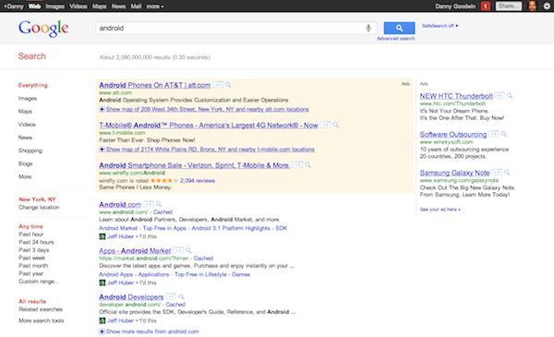The image size is (554, 337).
Task: Click Change location link
Action: point(39,208)
